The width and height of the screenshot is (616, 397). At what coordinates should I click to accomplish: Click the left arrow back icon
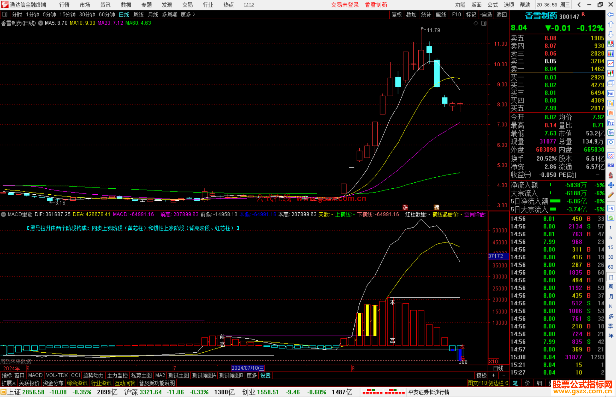[611, 15]
